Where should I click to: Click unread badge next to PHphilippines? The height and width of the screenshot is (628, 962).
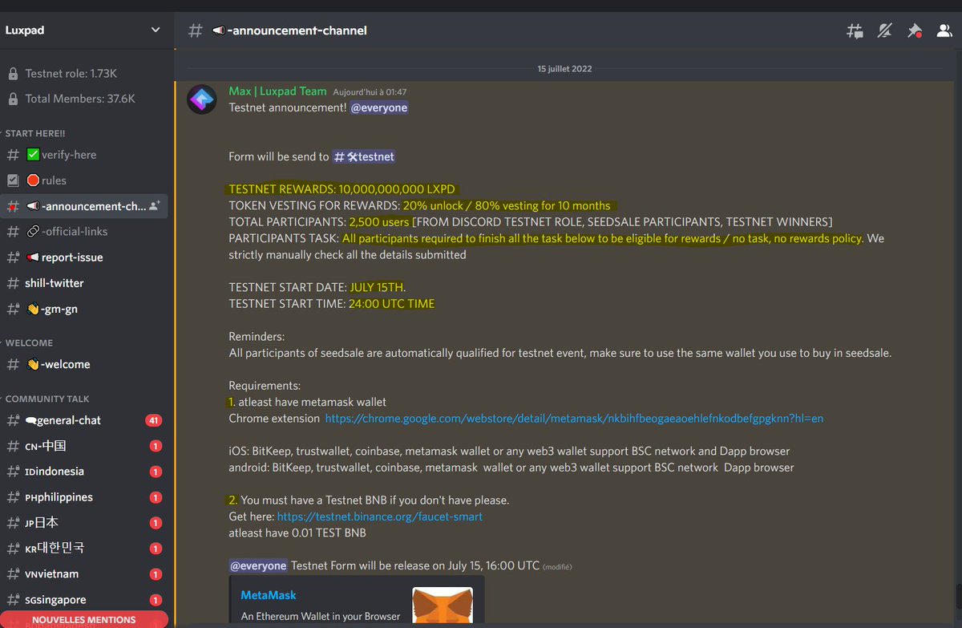tap(156, 497)
